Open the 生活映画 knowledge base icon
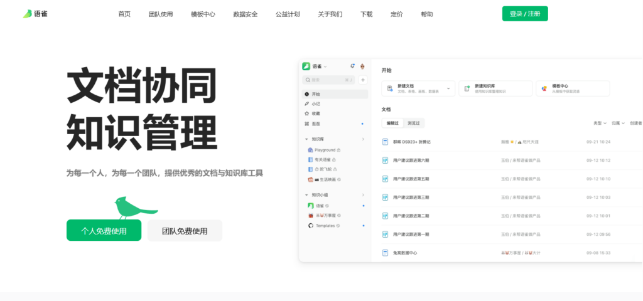The image size is (643, 301). (310, 179)
